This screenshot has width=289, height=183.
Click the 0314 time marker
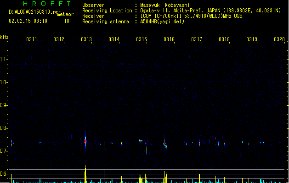114,39
